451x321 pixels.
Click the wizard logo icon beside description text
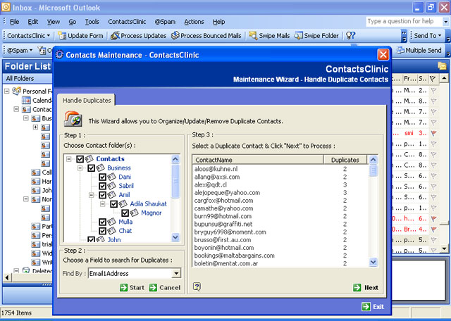click(x=73, y=119)
